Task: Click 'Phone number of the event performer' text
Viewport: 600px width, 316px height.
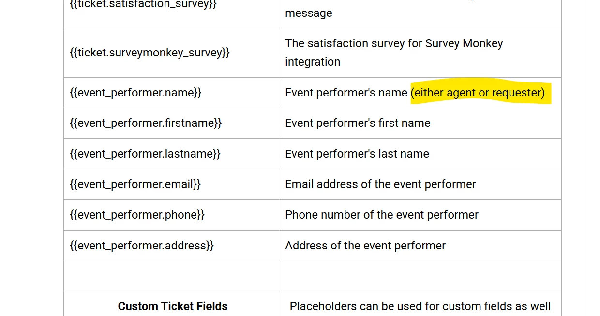Action: pyautogui.click(x=382, y=215)
